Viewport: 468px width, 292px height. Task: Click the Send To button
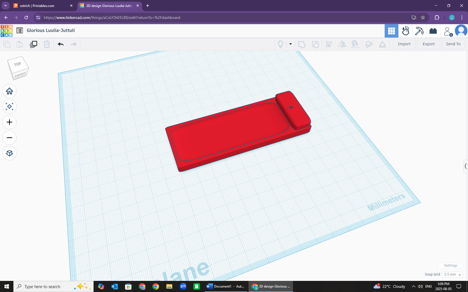(x=453, y=44)
